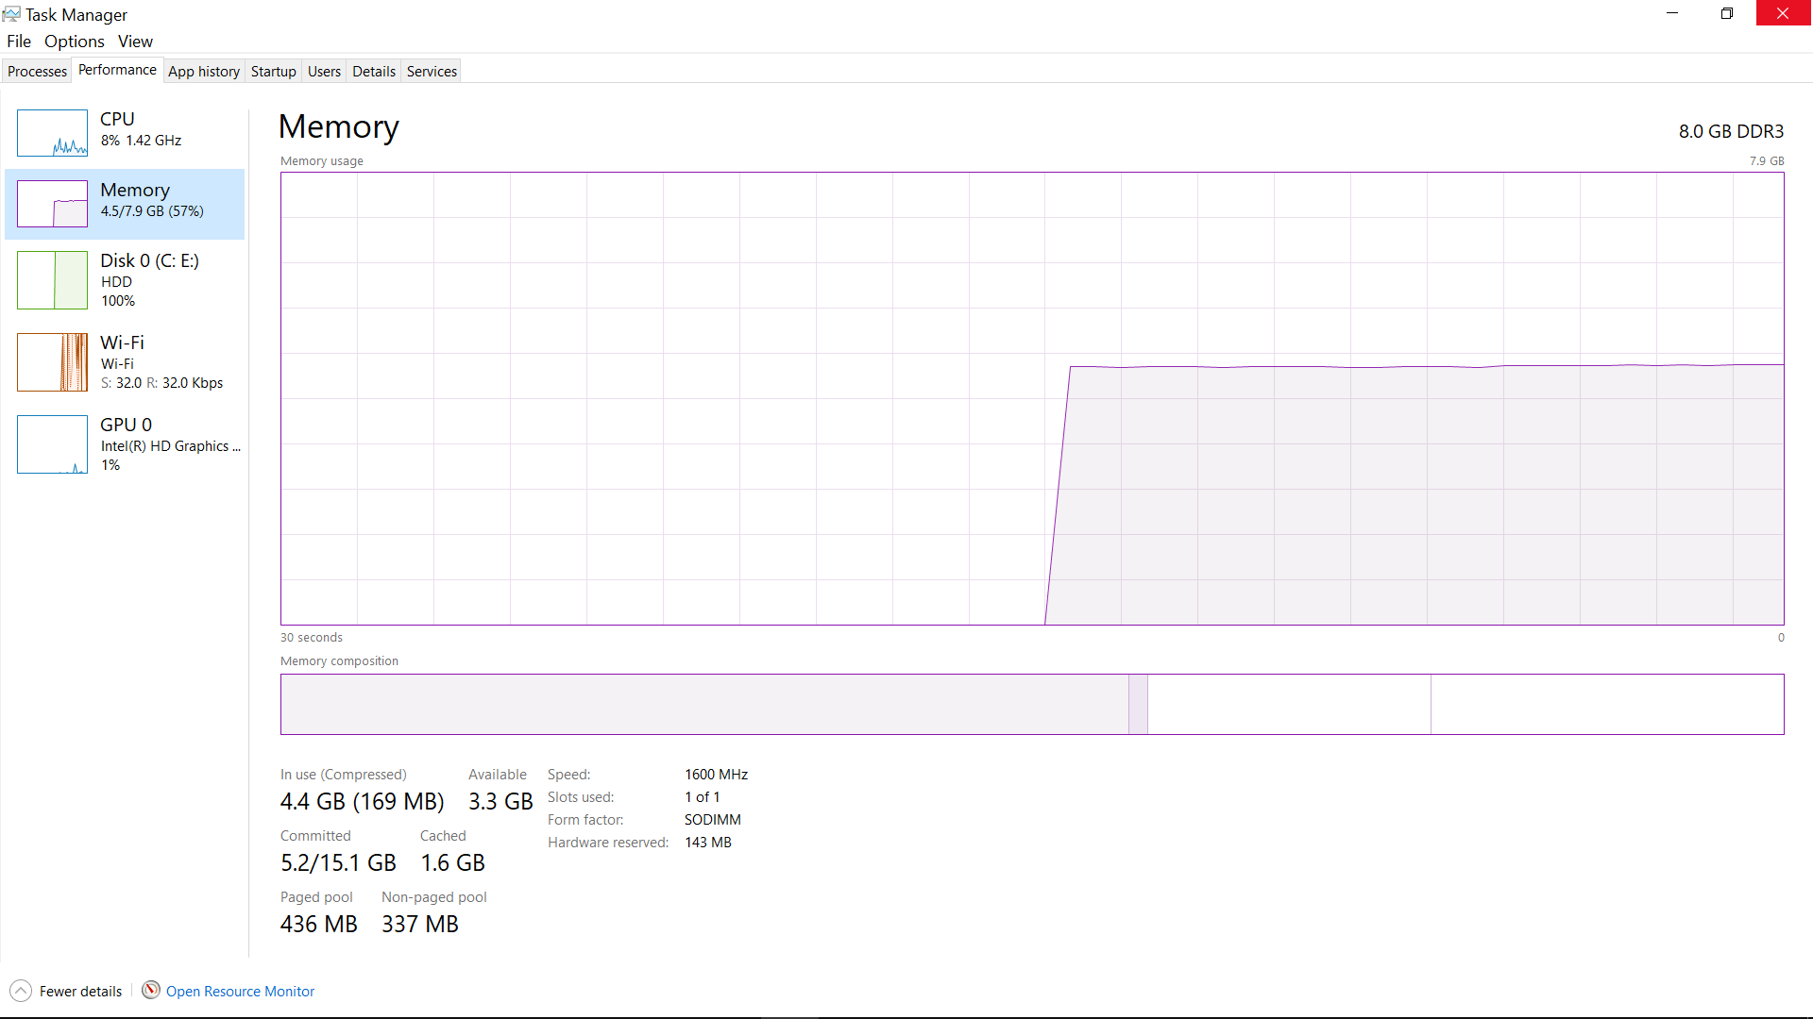Select the Wi-Fi mini graph thumbnail

52,362
